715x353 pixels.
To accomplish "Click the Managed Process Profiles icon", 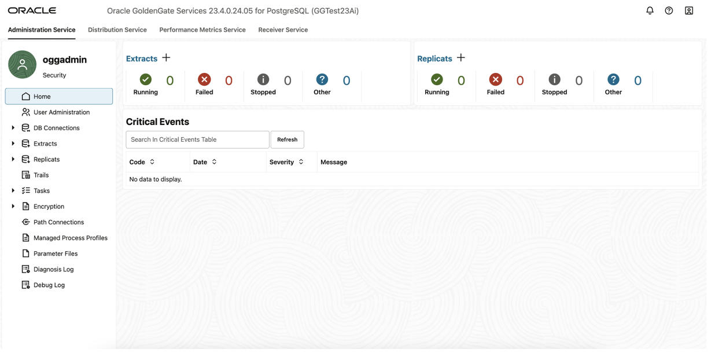I will click(x=25, y=237).
